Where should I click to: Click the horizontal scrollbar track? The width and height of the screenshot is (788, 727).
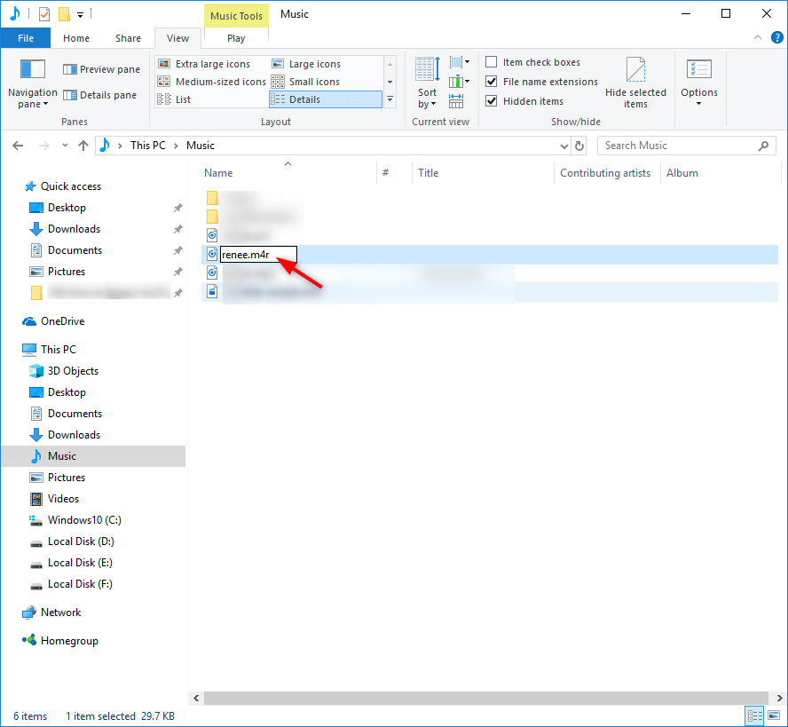point(486,698)
